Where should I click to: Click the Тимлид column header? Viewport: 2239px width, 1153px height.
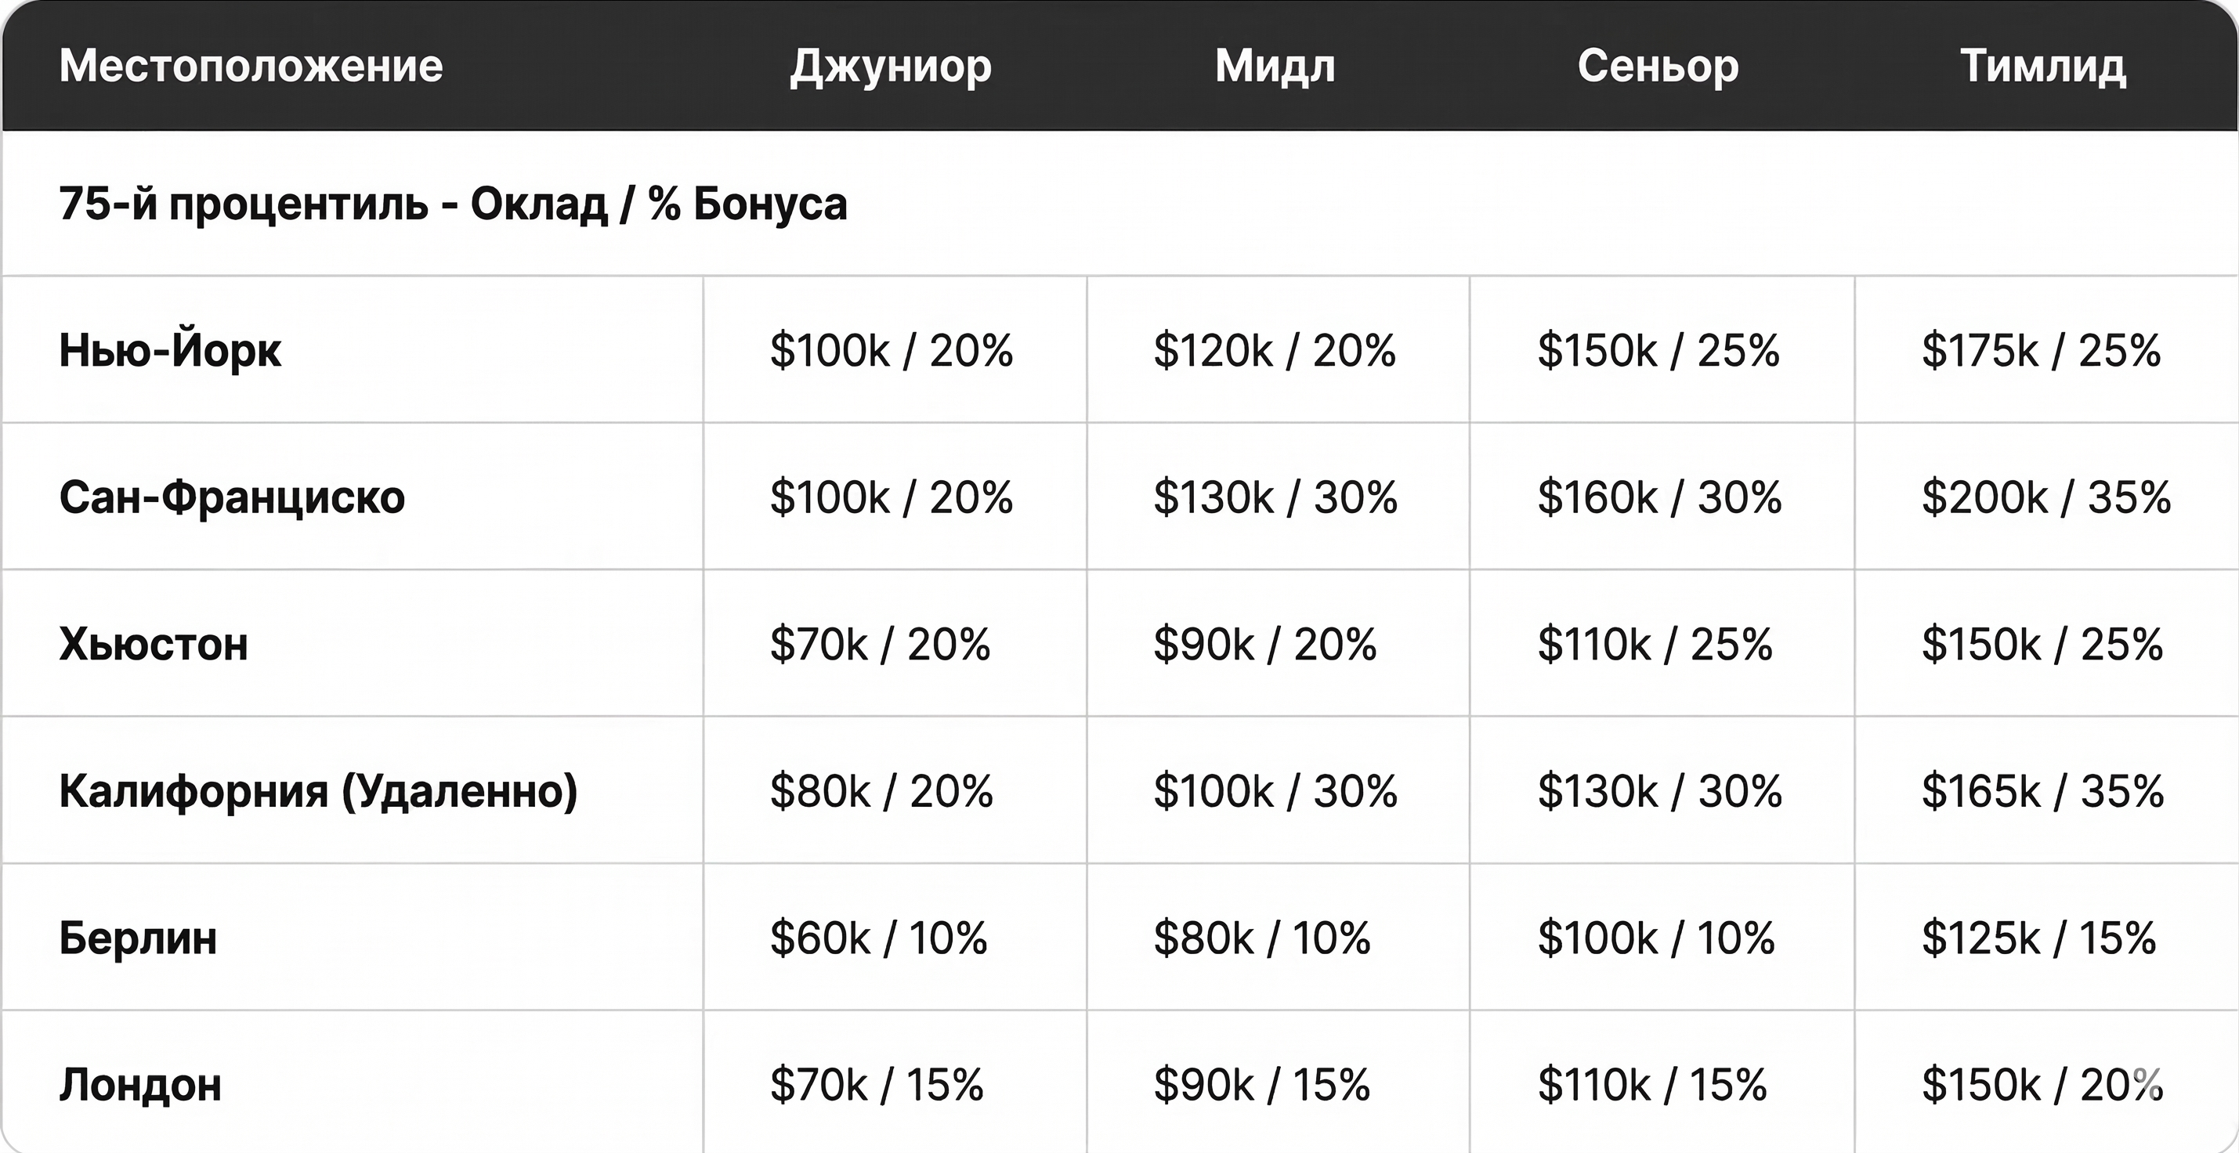(2043, 66)
